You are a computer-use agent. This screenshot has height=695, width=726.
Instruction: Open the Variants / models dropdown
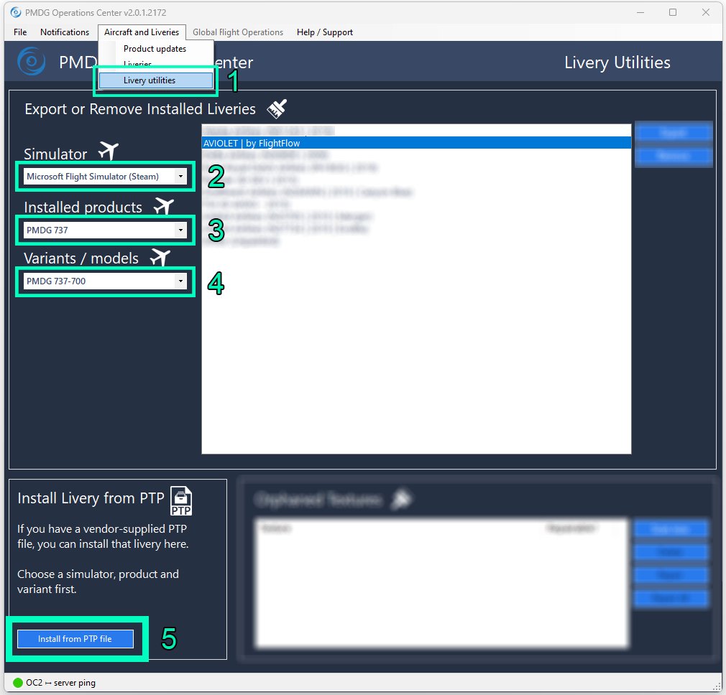pyautogui.click(x=105, y=281)
